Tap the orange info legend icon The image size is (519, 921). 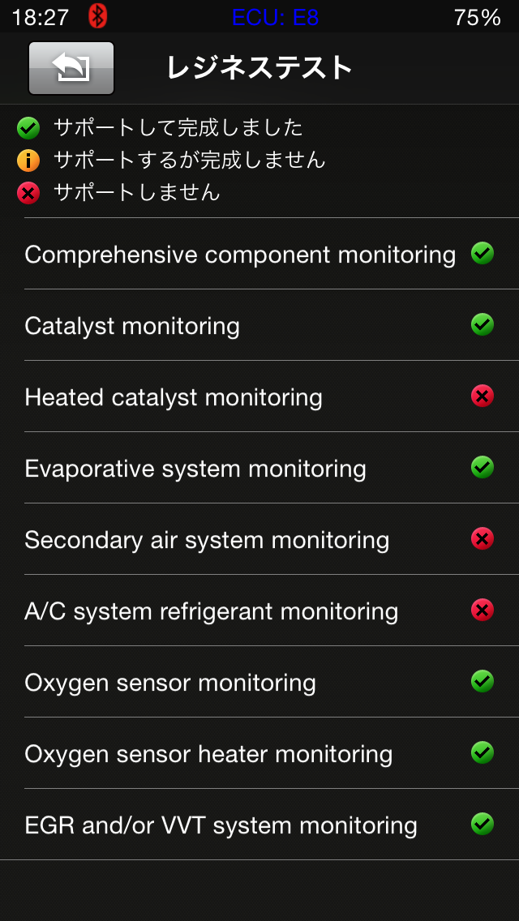click(28, 161)
